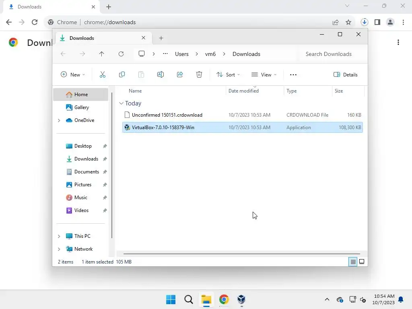This screenshot has width=412, height=309.
Task: Click the Users breadcrumb segment
Action: coord(182,54)
